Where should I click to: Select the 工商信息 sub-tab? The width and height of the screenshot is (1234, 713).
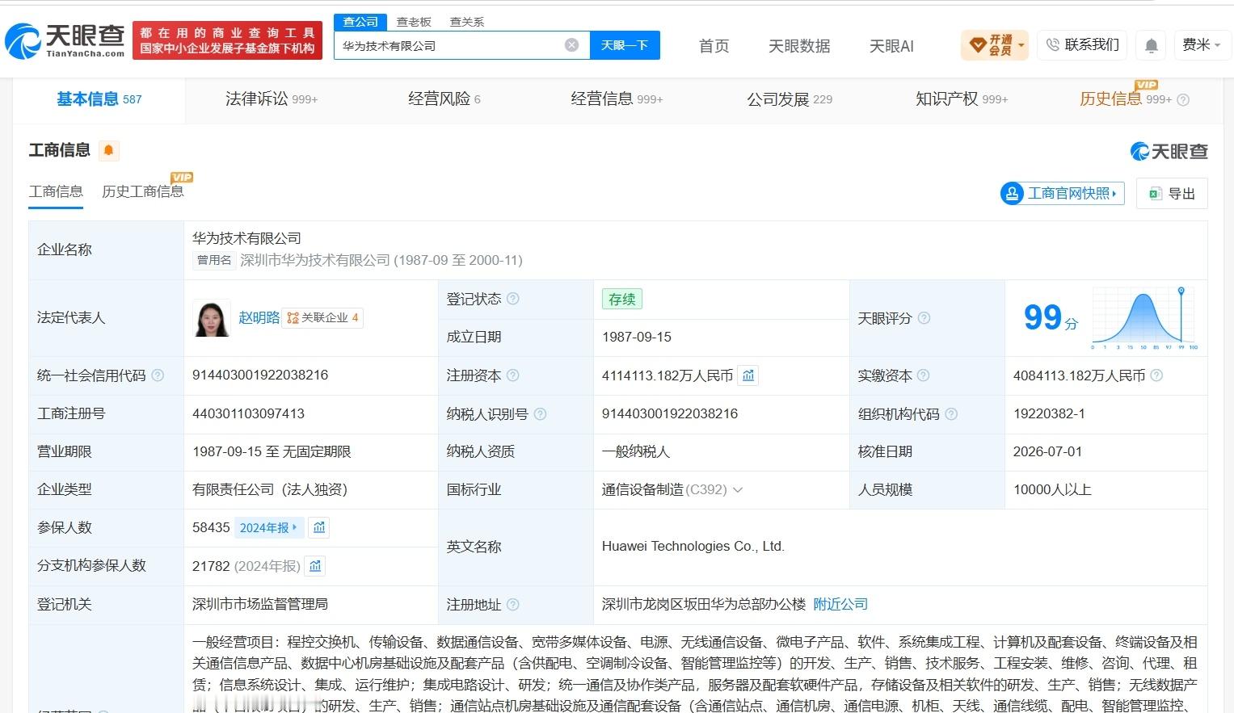click(x=56, y=192)
